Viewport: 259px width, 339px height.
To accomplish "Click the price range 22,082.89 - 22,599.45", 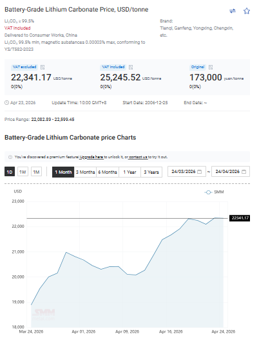I will click(53, 120).
